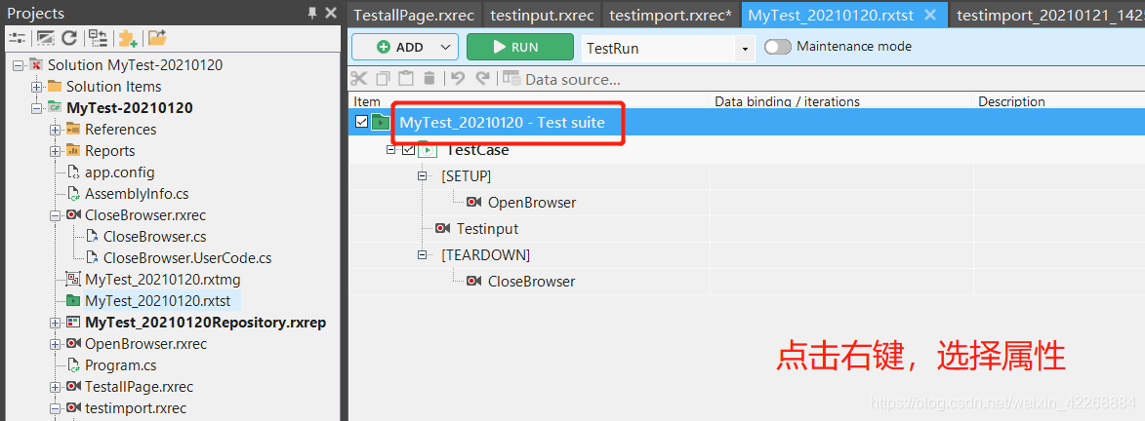Open the TestRun run configuration dropdown
Screen dimensions: 1145x421
point(744,48)
